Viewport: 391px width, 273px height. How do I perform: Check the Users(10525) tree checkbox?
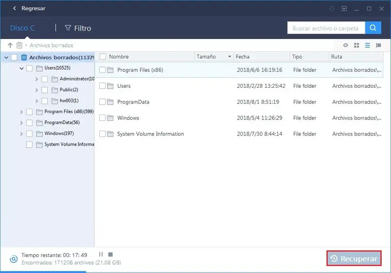click(x=29, y=68)
